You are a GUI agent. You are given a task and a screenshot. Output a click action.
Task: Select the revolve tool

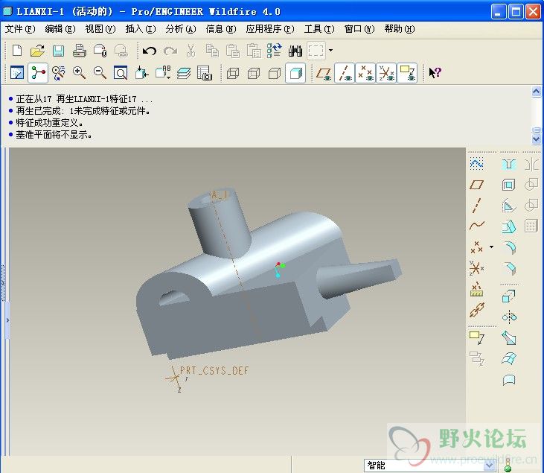tap(509, 317)
